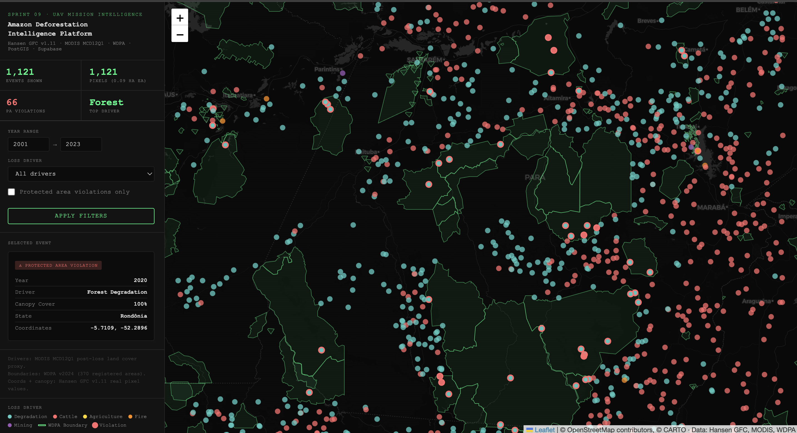
Task: Enable Protected area violations only checkbox
Action: pos(11,192)
